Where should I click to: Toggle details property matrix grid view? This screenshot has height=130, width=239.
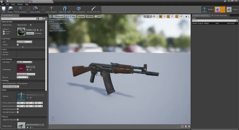click(x=41, y=19)
